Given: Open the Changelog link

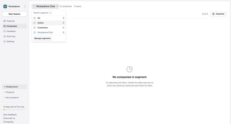Looking at the screenshot, I should coord(8,122).
